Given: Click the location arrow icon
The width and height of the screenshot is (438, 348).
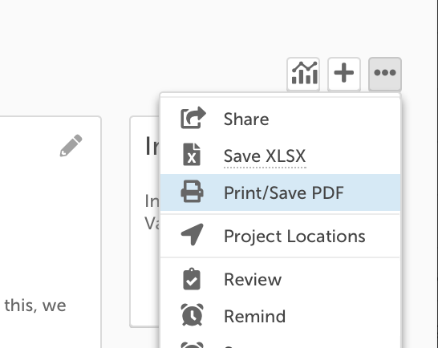Looking at the screenshot, I should (193, 234).
